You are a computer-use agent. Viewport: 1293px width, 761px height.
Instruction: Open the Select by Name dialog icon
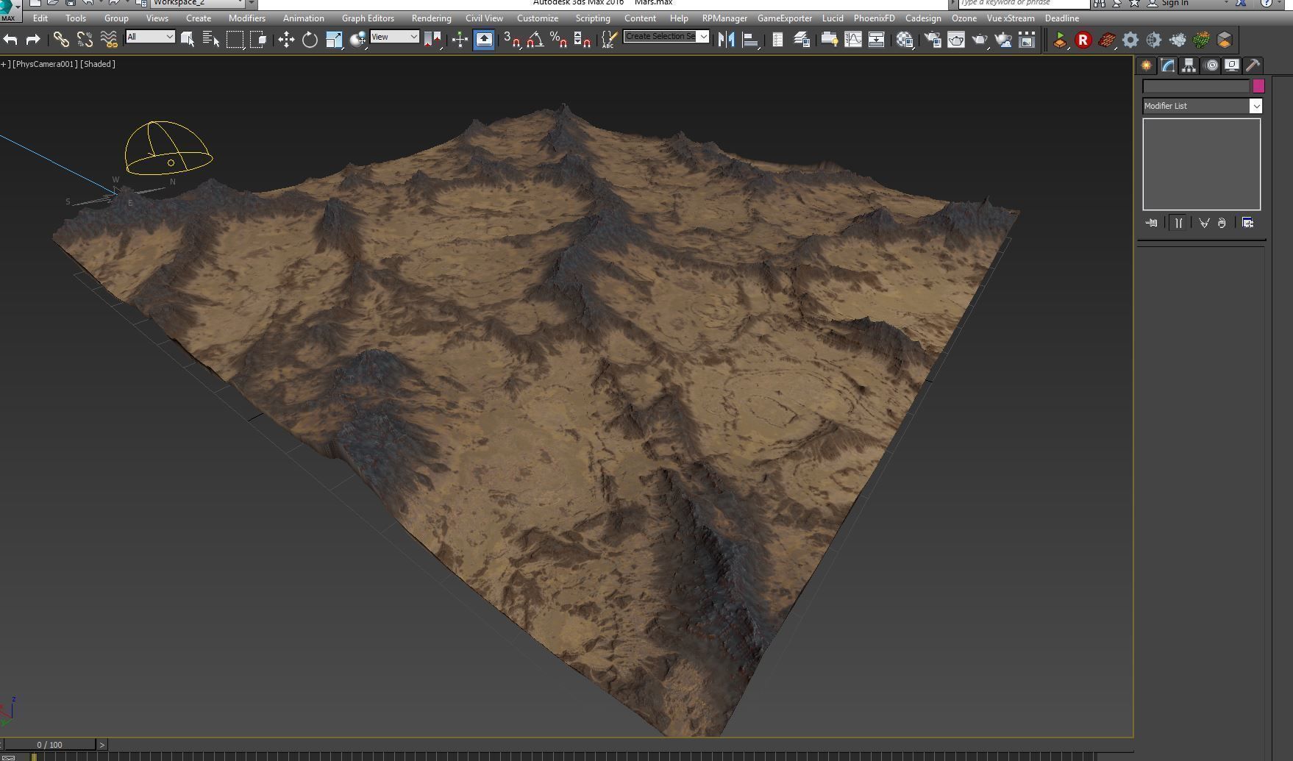(211, 40)
